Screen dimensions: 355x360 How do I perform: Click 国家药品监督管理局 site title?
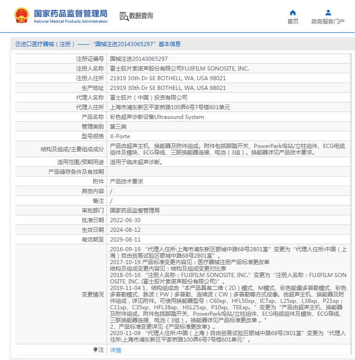[71, 13]
